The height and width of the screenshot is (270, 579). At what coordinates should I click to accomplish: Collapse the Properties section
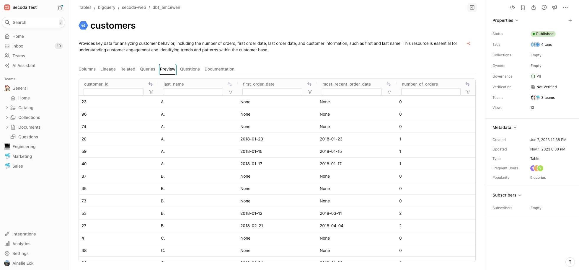pos(517,20)
